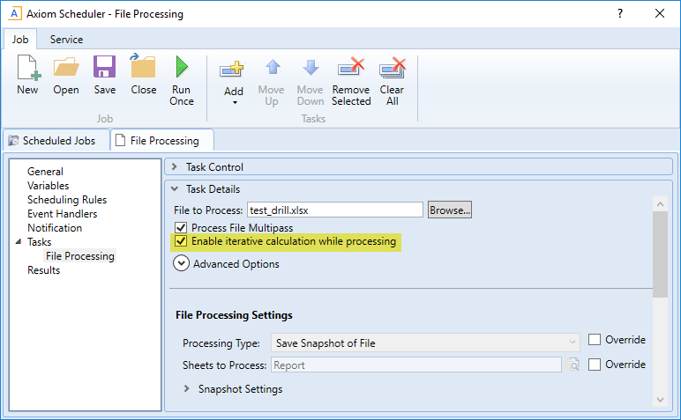Uncheck Process File Multipass
The width and height of the screenshot is (681, 420).
[x=182, y=228]
